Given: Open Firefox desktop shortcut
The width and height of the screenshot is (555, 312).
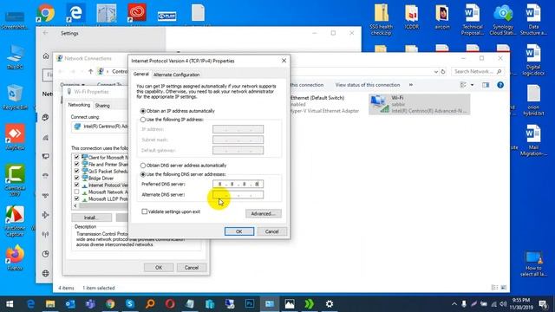Looking at the screenshot, I should tap(15, 257).
